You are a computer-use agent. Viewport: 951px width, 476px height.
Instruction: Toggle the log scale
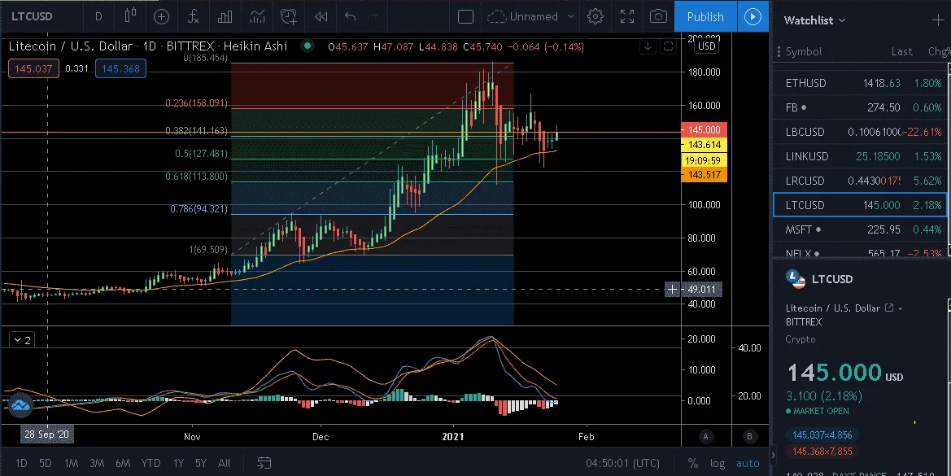click(718, 463)
